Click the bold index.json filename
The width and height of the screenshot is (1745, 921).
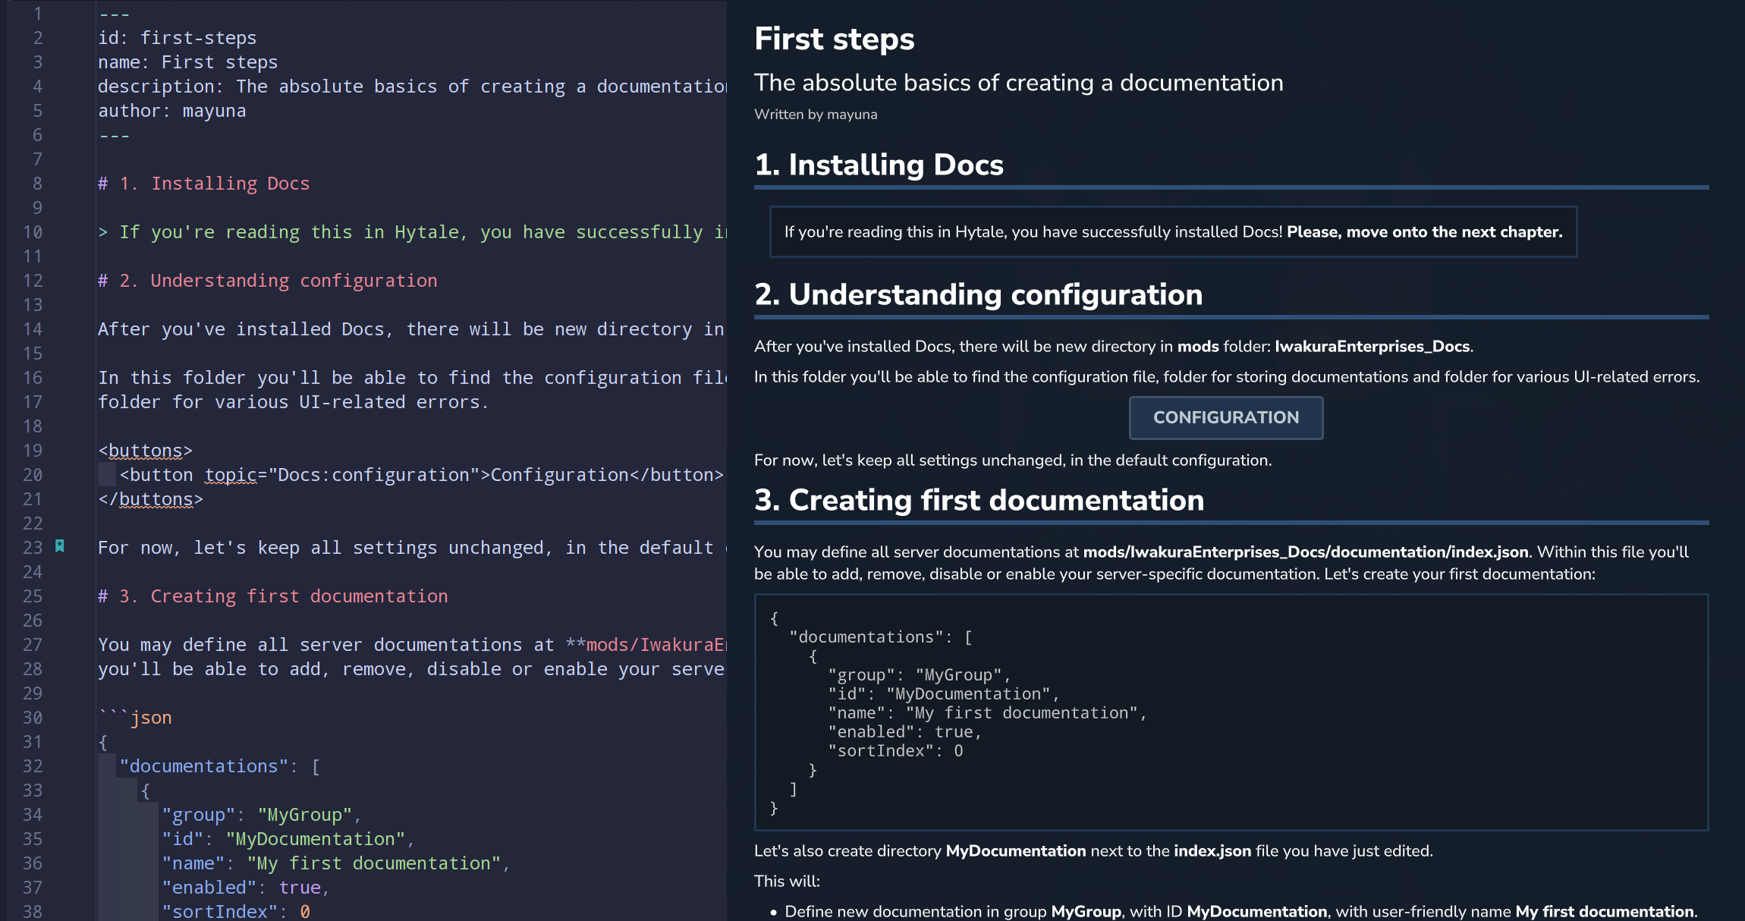1212,850
